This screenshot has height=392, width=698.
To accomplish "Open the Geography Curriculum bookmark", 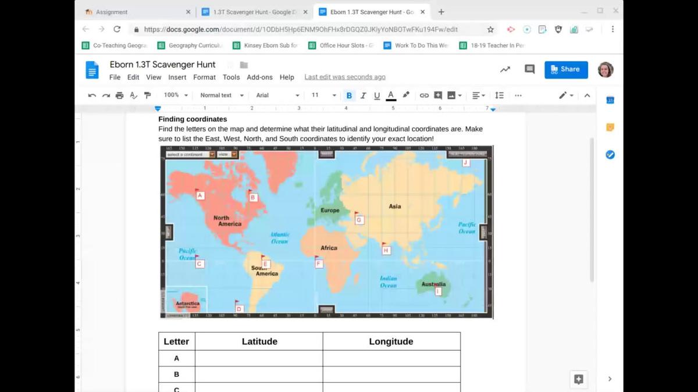I will click(x=190, y=45).
